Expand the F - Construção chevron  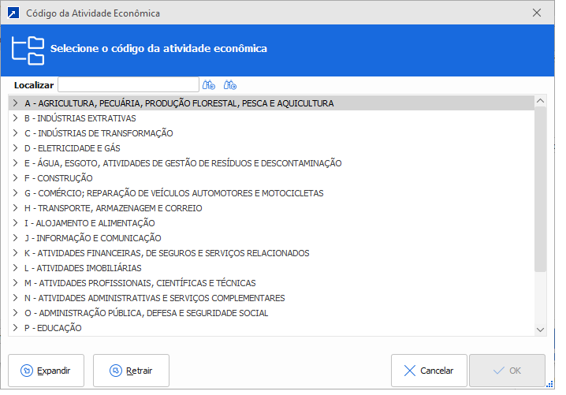point(15,178)
